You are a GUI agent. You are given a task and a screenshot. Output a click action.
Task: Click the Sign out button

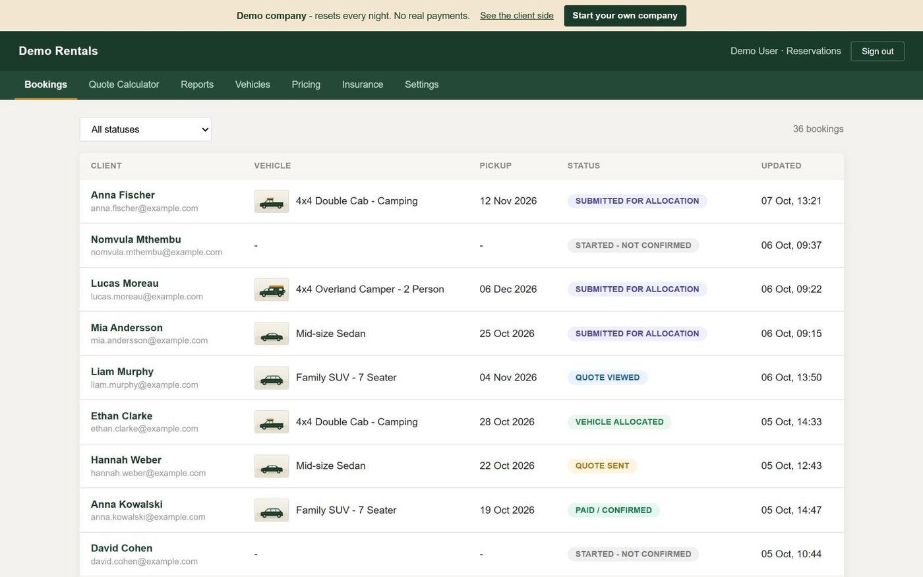878,51
